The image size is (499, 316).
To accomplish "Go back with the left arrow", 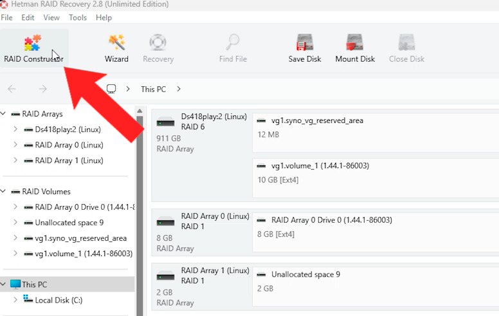I will point(12,89).
